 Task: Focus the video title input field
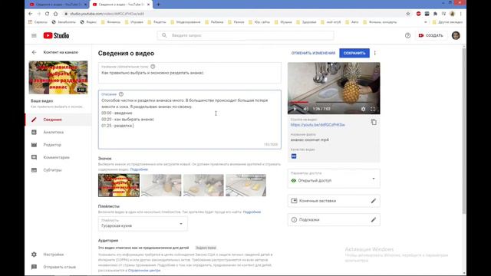pos(189,73)
